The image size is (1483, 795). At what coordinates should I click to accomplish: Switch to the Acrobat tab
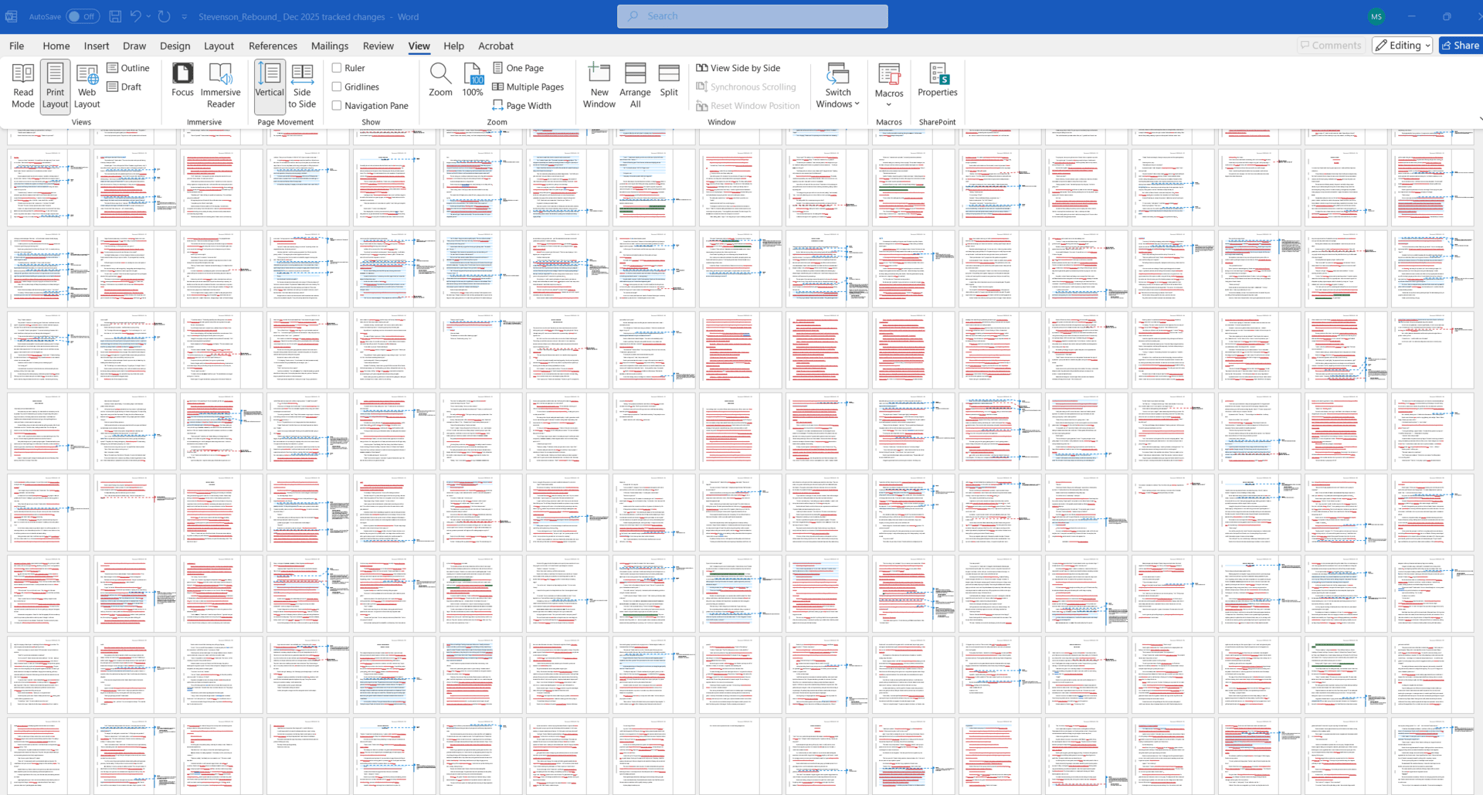point(496,46)
